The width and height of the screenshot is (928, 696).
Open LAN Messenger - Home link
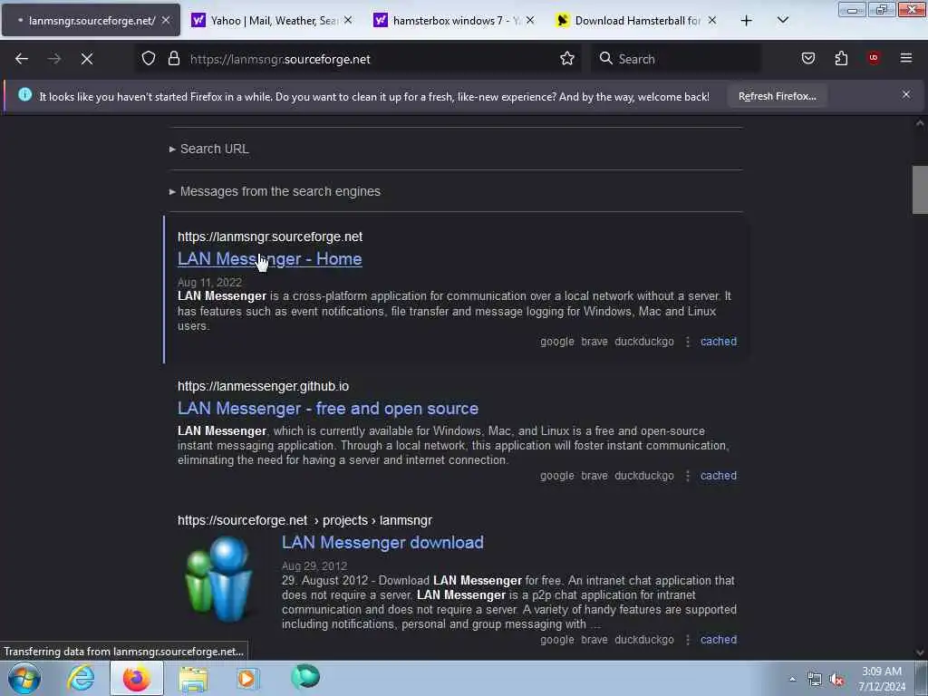pyautogui.click(x=269, y=258)
